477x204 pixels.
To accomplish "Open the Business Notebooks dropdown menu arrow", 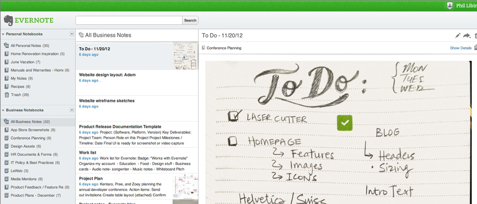I will 72,110.
